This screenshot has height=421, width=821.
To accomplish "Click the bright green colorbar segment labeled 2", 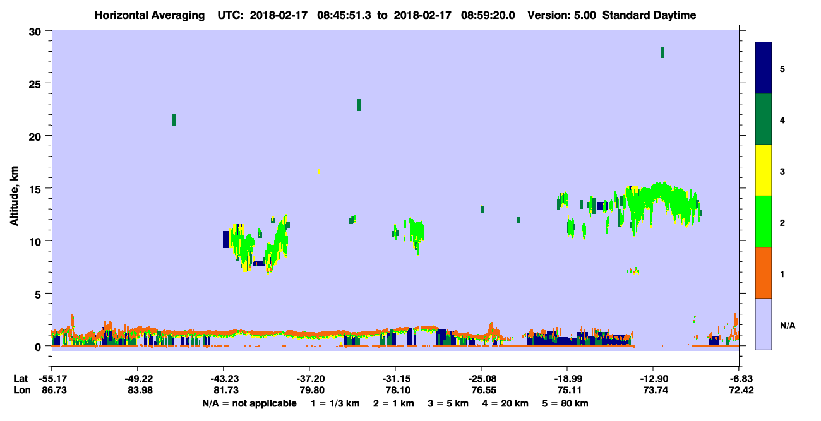I will pyautogui.click(x=764, y=222).
